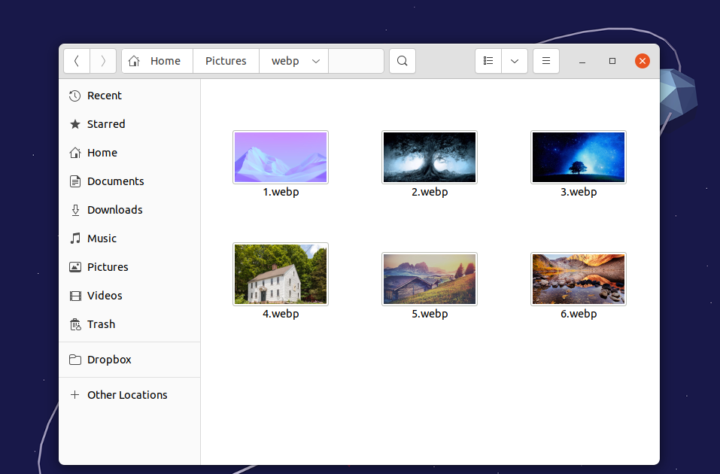Viewport: 720px width, 474px height.
Task: Select rocky lake thumbnail 6.webp
Action: [579, 279]
